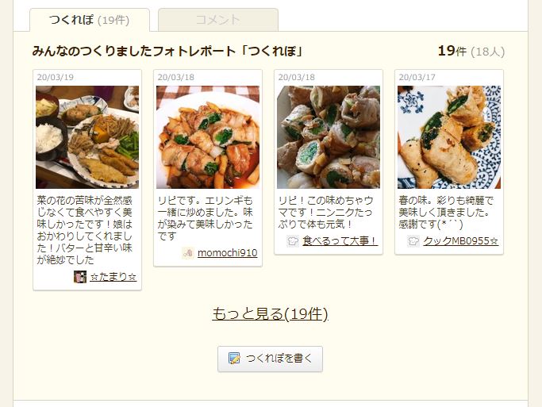Open momochi910 avatar icon
This screenshot has width=542, height=407.
pos(188,253)
